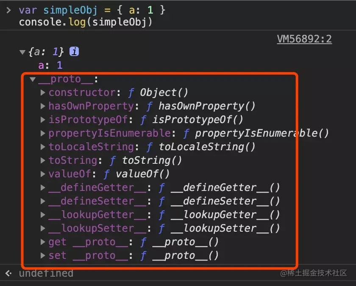This screenshot has width=356, height=286.
Task: Click the 'ƒ toLocaleString()' value
Action: [201, 147]
